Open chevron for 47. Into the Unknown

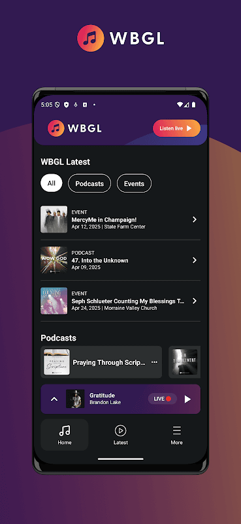[195, 260]
